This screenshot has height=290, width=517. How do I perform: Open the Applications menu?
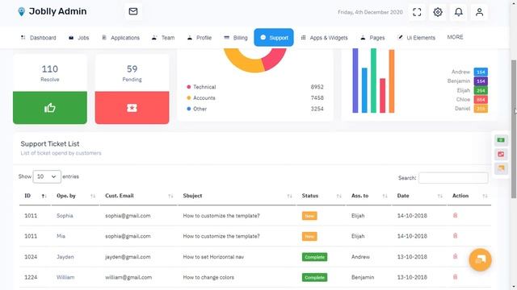[x=120, y=38]
